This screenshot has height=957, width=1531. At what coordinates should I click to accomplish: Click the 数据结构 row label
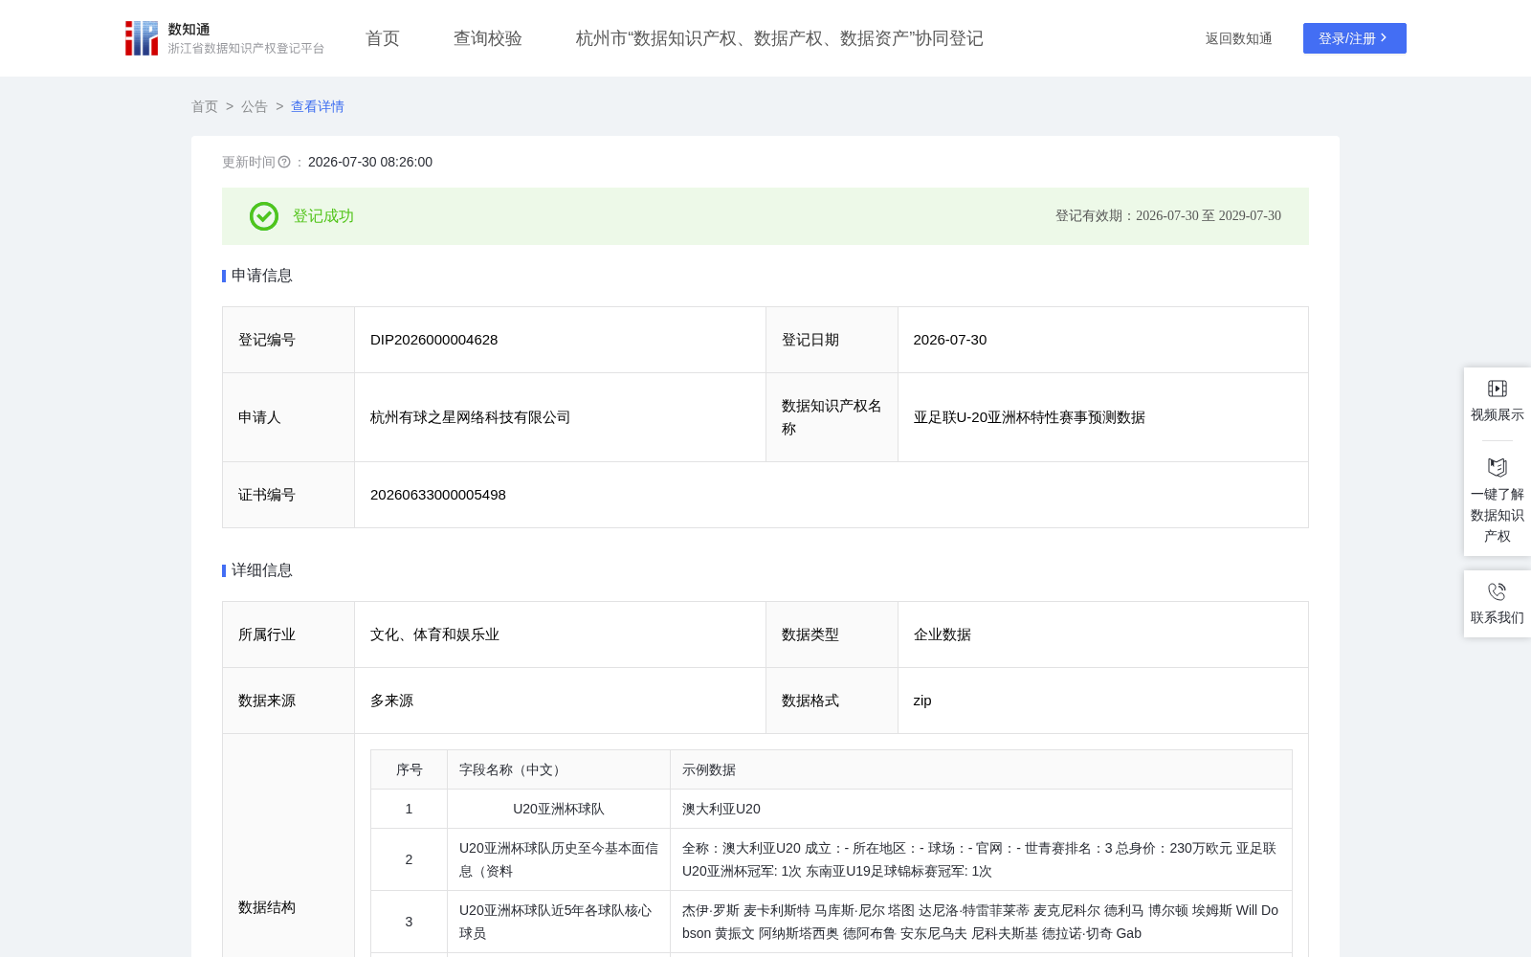[267, 907]
